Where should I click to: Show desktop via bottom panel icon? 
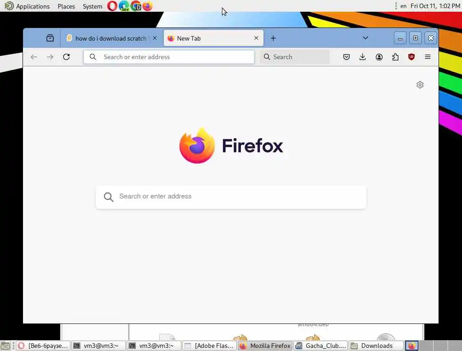pos(5,346)
